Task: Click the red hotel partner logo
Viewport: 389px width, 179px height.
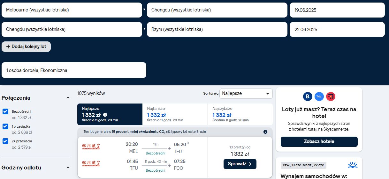Action: (x=331, y=97)
